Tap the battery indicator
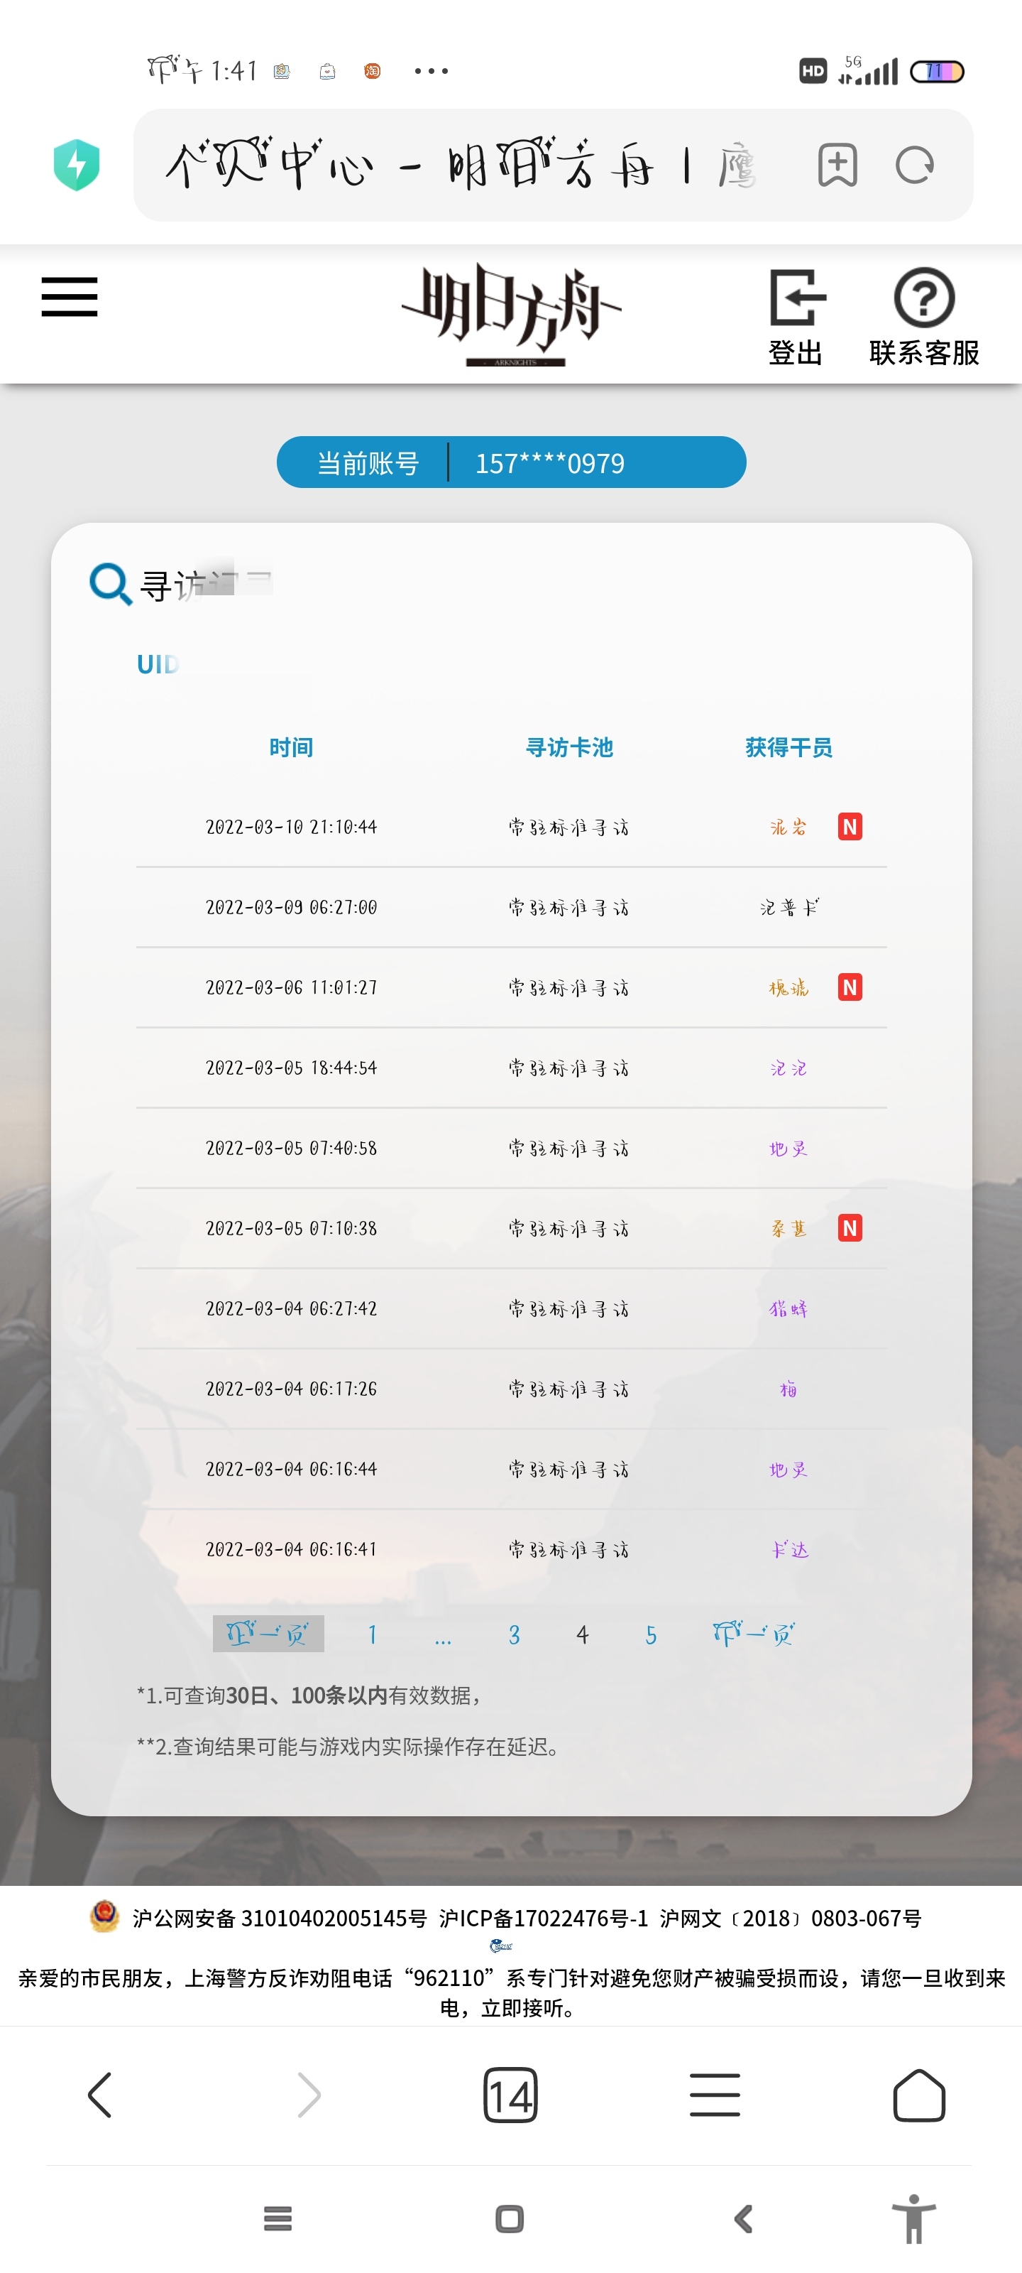The width and height of the screenshot is (1022, 2273). (938, 72)
